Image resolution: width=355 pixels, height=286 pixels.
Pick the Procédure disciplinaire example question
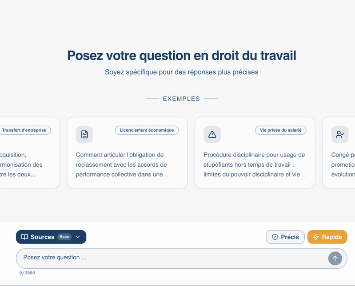pos(254,165)
